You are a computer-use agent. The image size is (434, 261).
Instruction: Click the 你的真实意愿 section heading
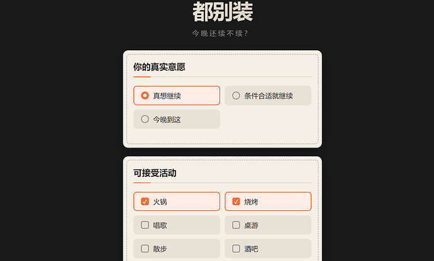(159, 67)
